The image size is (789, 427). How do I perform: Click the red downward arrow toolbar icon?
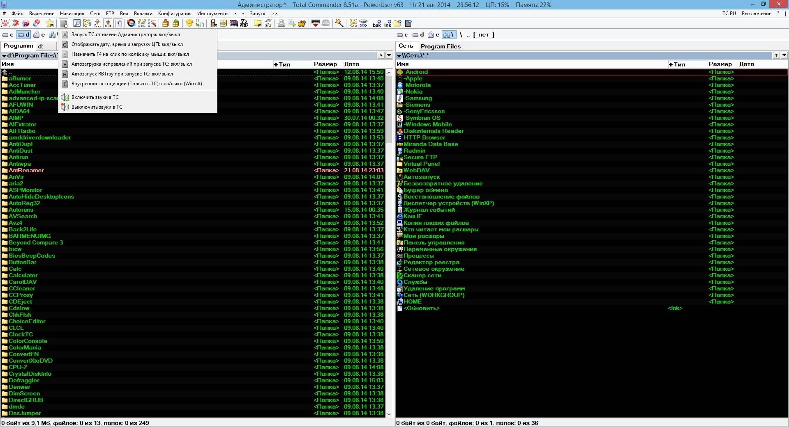pos(315,23)
